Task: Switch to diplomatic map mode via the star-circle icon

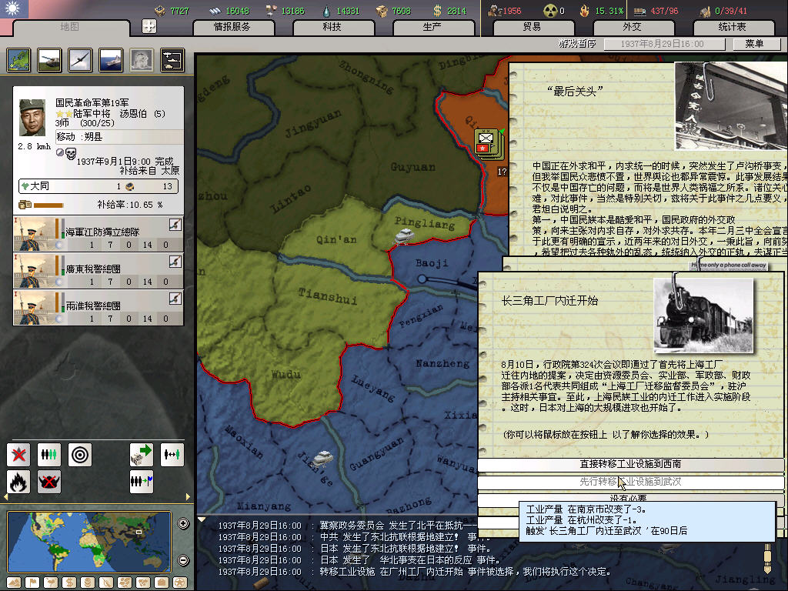Action: tap(180, 583)
